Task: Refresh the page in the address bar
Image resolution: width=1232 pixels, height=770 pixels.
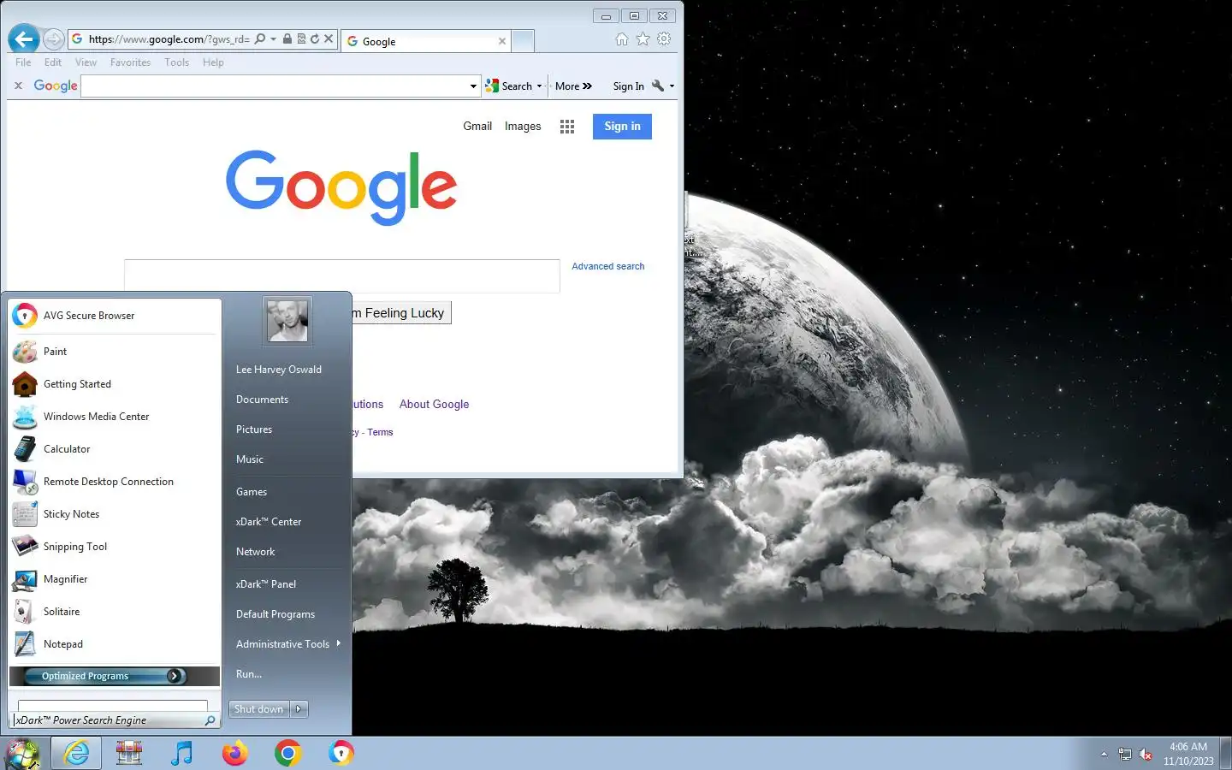Action: pyautogui.click(x=315, y=39)
